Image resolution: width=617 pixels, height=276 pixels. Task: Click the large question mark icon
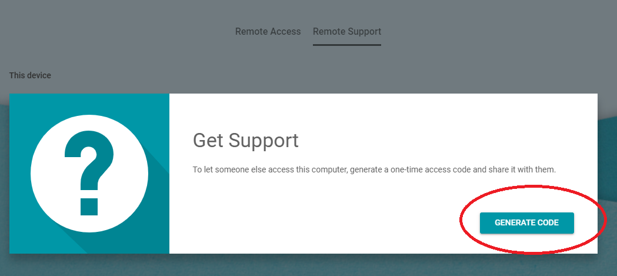pos(89,173)
